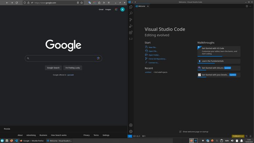Screen dimensions: 254x143
Task: Select the Google — Mozilla Firefox taskbar entry
Action: tap(32, 141)
